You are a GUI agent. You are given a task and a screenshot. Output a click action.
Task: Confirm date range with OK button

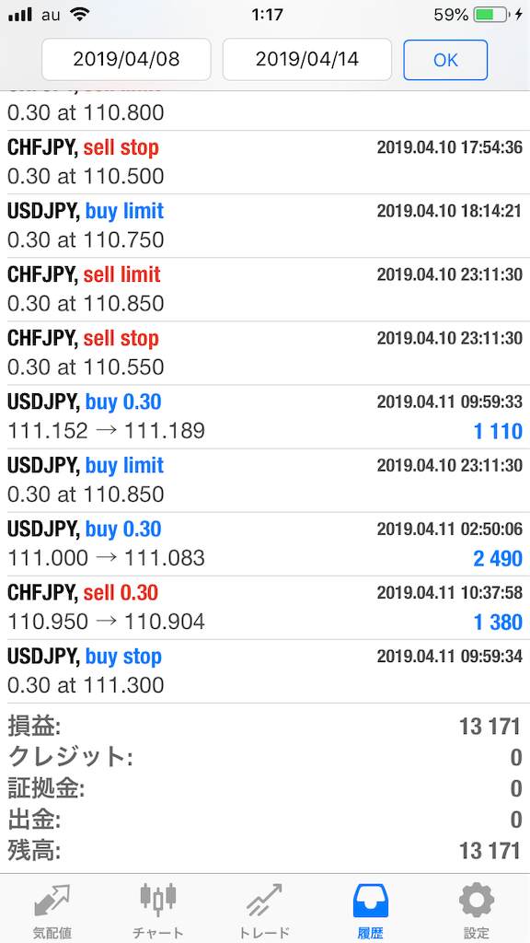pos(445,60)
